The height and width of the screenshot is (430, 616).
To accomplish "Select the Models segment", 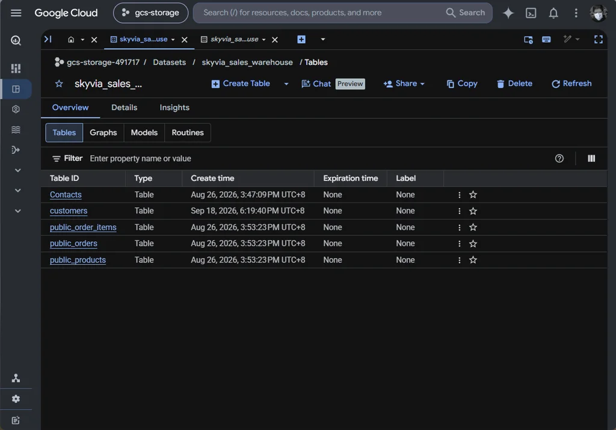I will tap(144, 133).
